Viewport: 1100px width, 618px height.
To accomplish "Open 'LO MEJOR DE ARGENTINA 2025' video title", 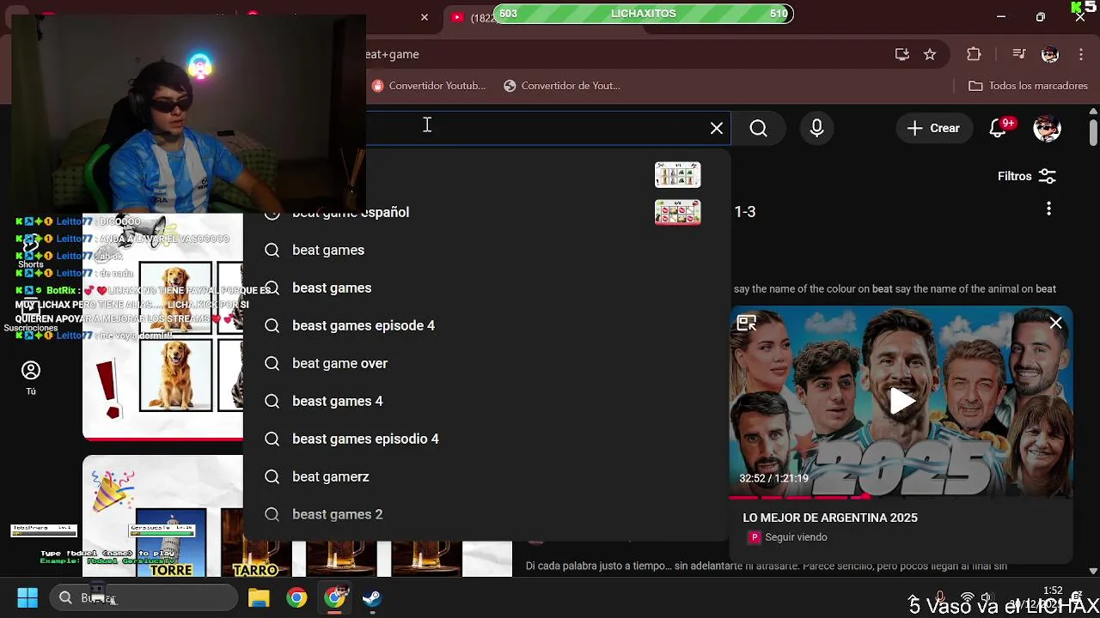I will tap(830, 518).
